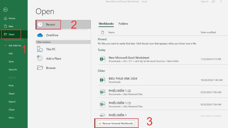The width and height of the screenshot is (228, 128).
Task: Click the Browse folder icon
Action: tap(40, 68)
